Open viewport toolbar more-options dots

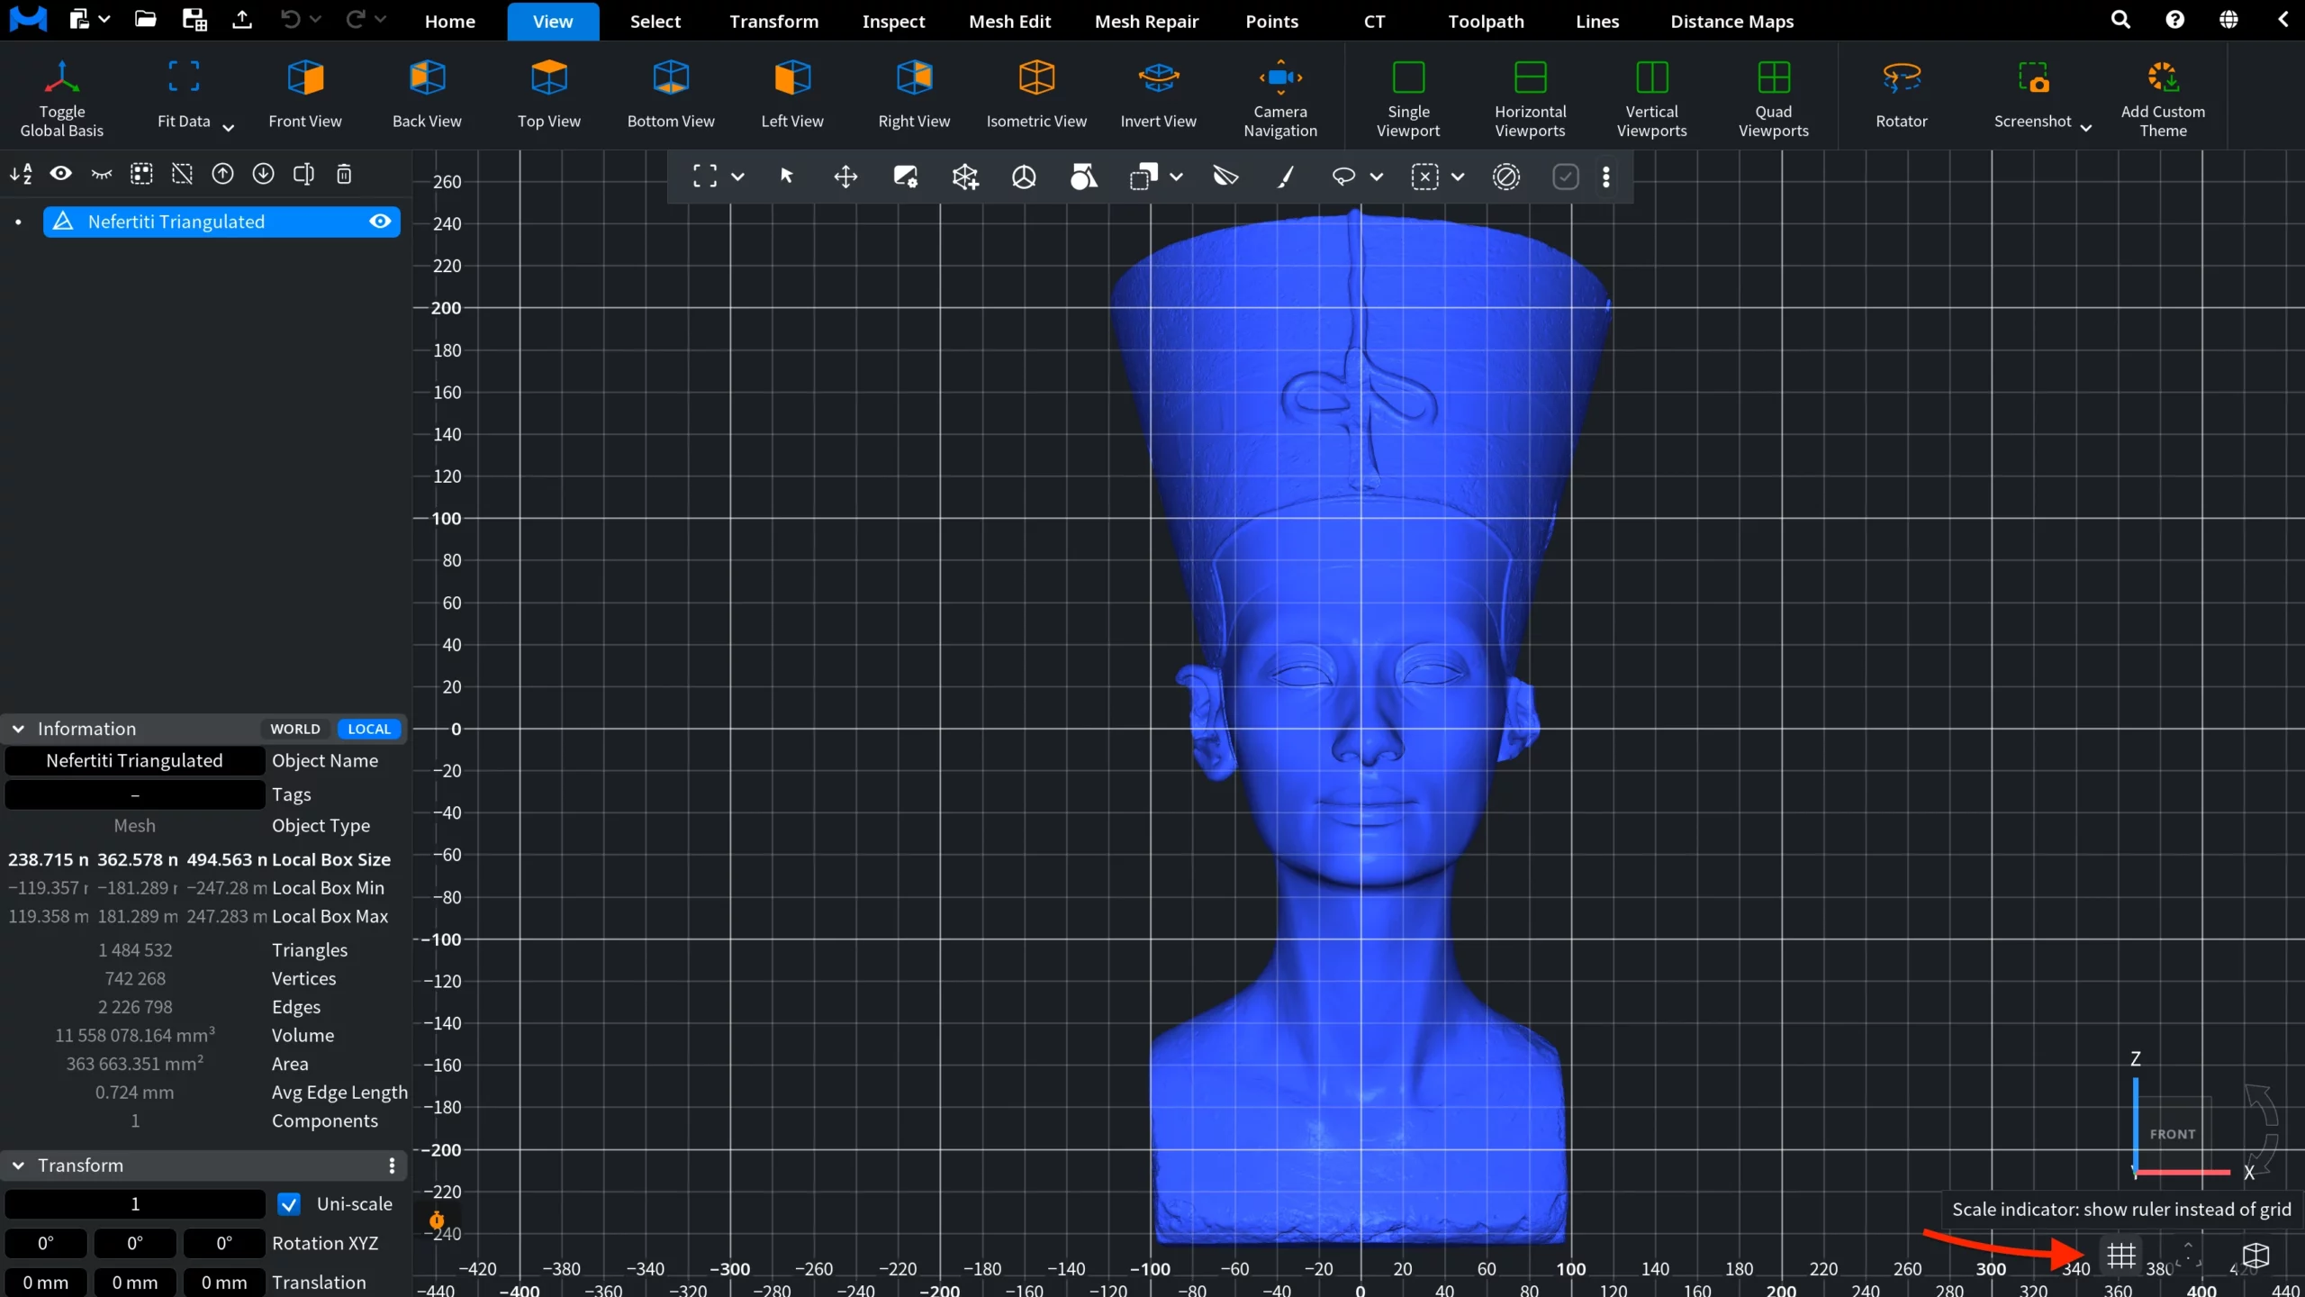point(1606,177)
